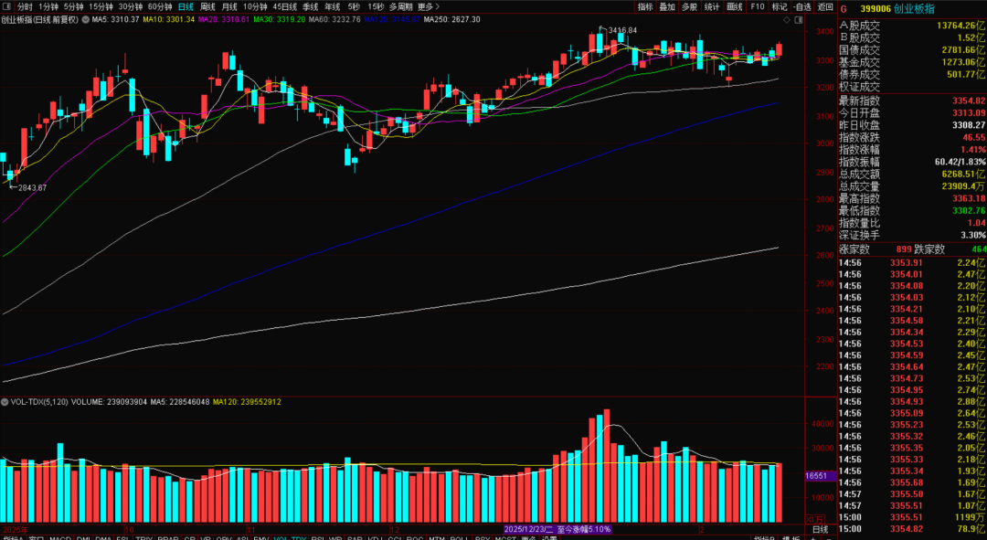Expand the chevron beside 创业板指(日线 前复权)
This screenshot has height=540, width=987.
tap(86, 19)
